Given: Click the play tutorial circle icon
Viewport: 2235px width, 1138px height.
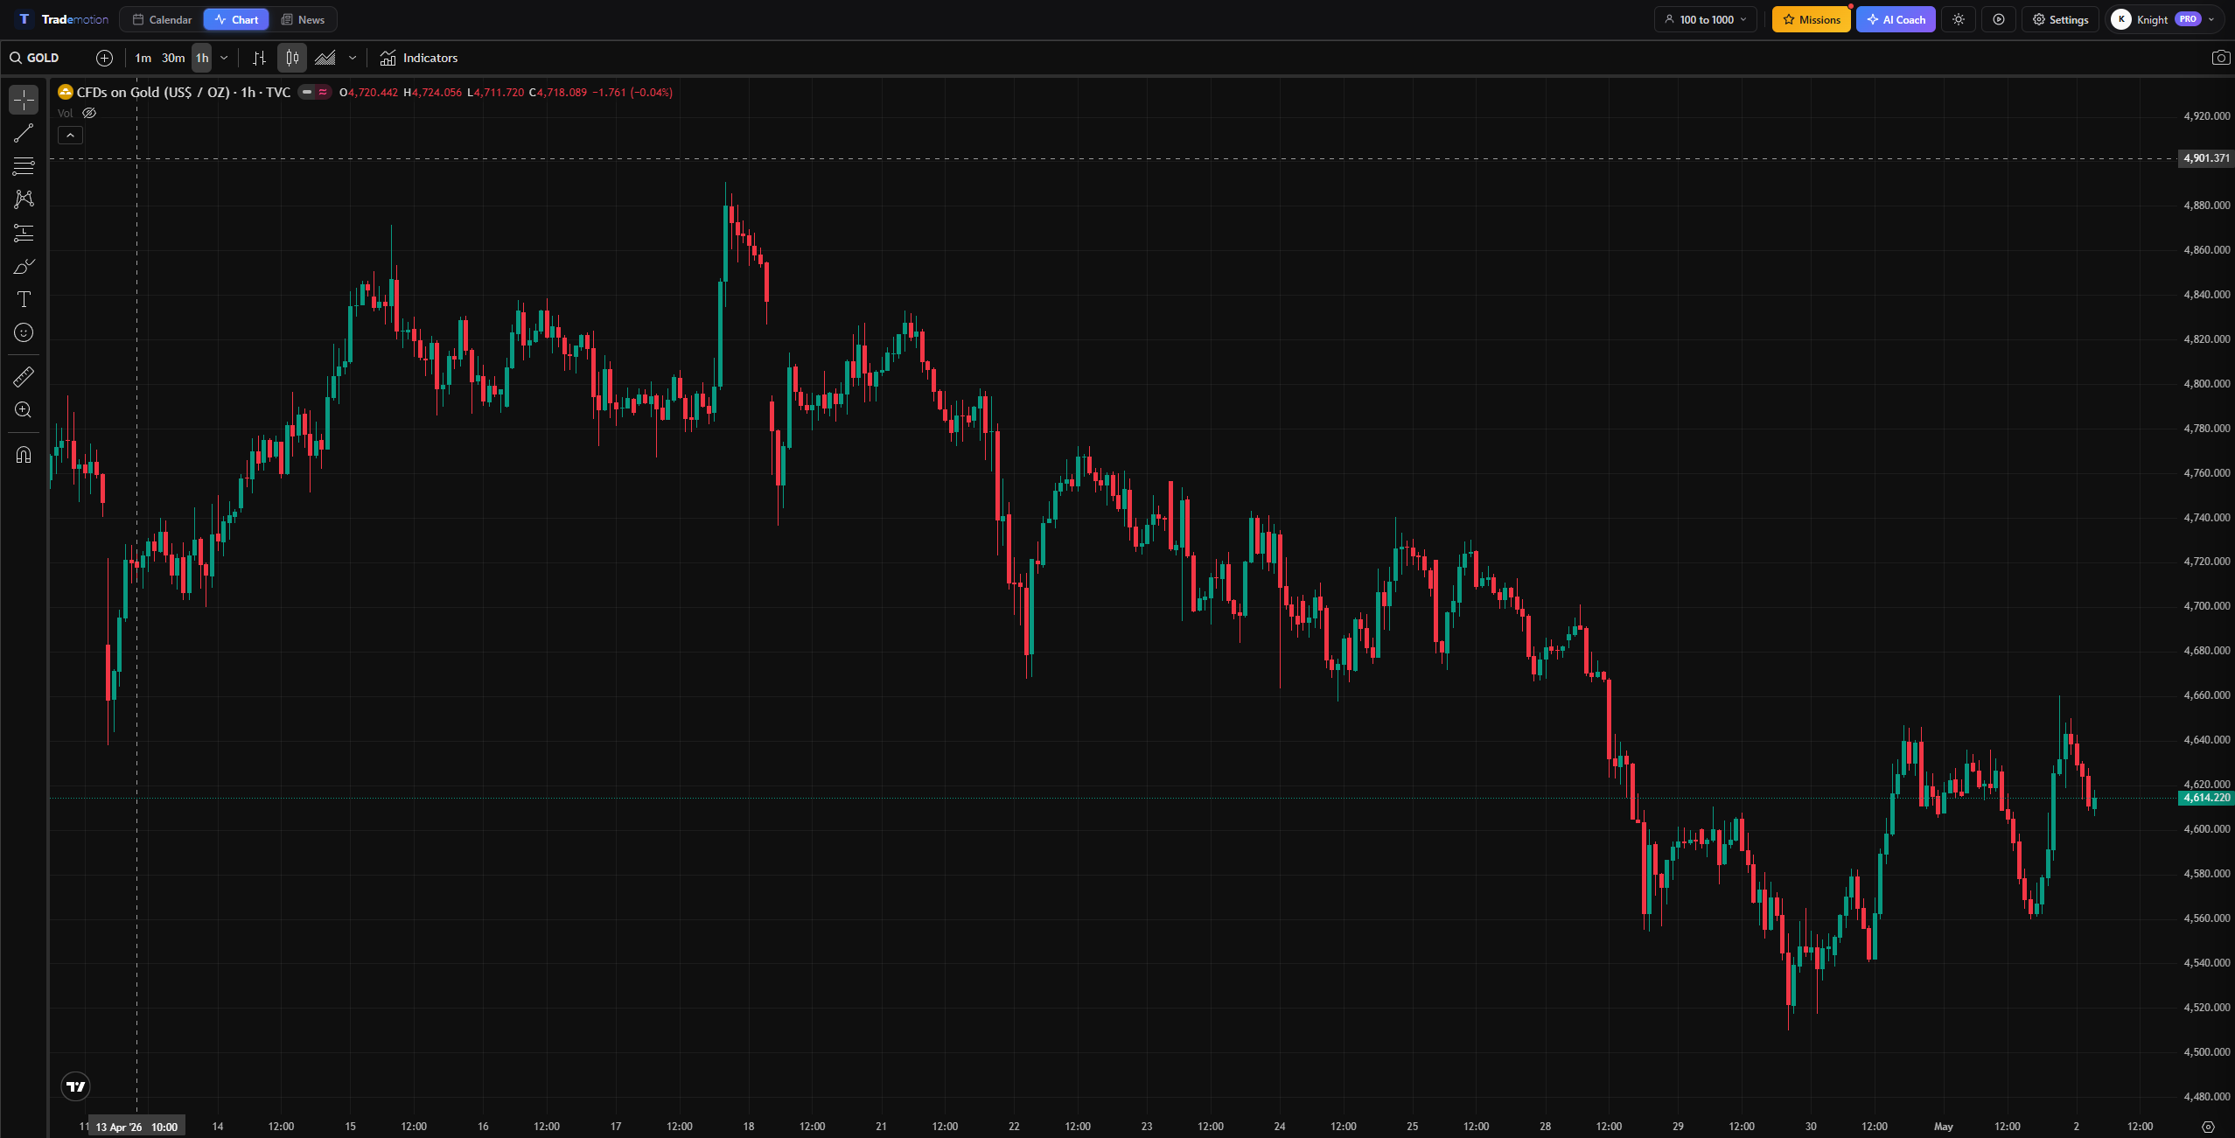Looking at the screenshot, I should [1999, 19].
